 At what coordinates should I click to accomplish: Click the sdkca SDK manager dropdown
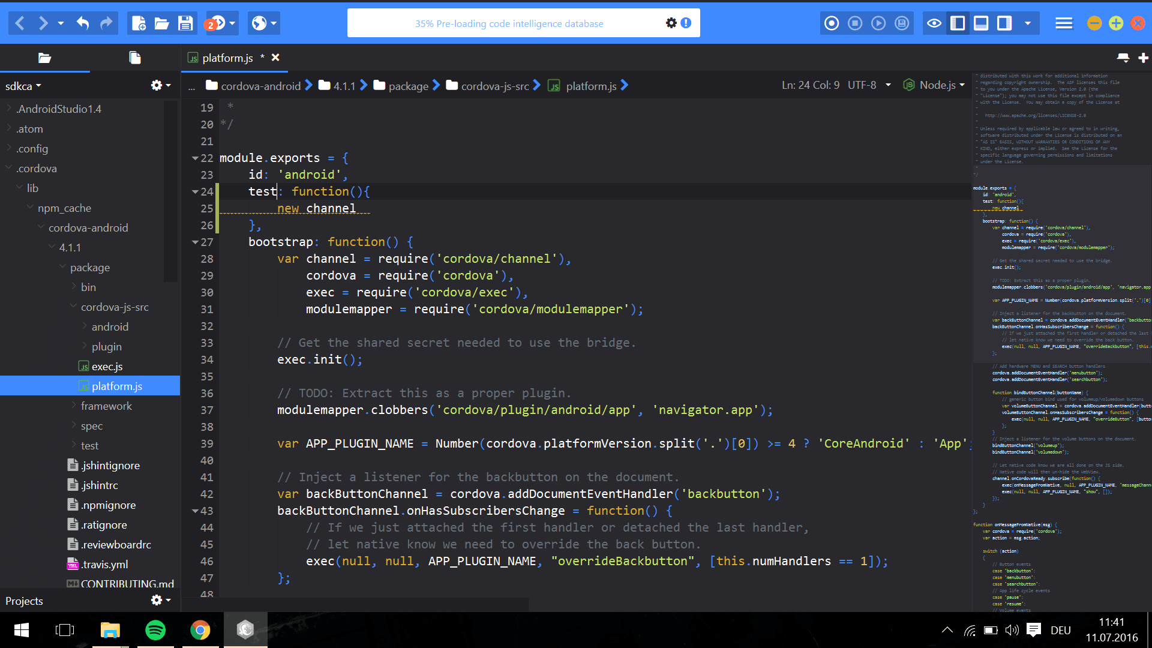tap(24, 85)
